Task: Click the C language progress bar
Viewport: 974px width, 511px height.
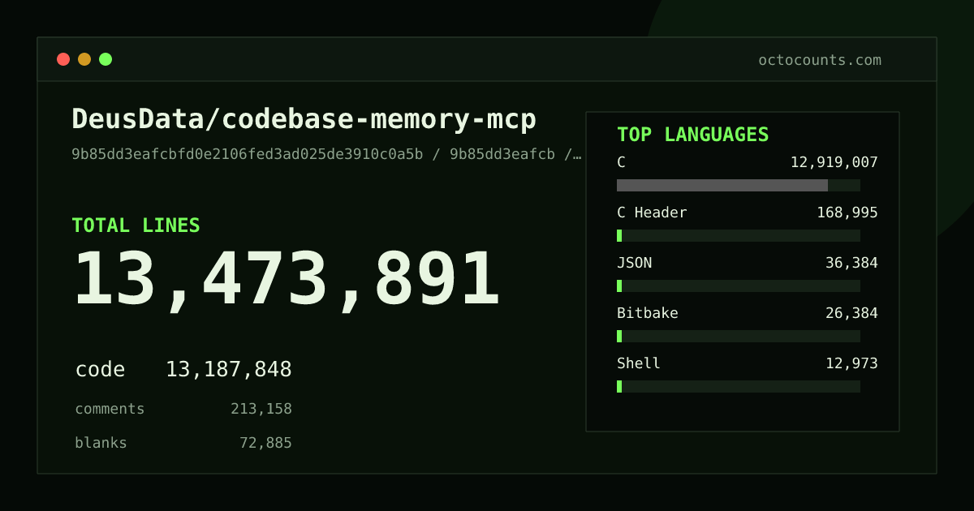Action: [x=739, y=185]
